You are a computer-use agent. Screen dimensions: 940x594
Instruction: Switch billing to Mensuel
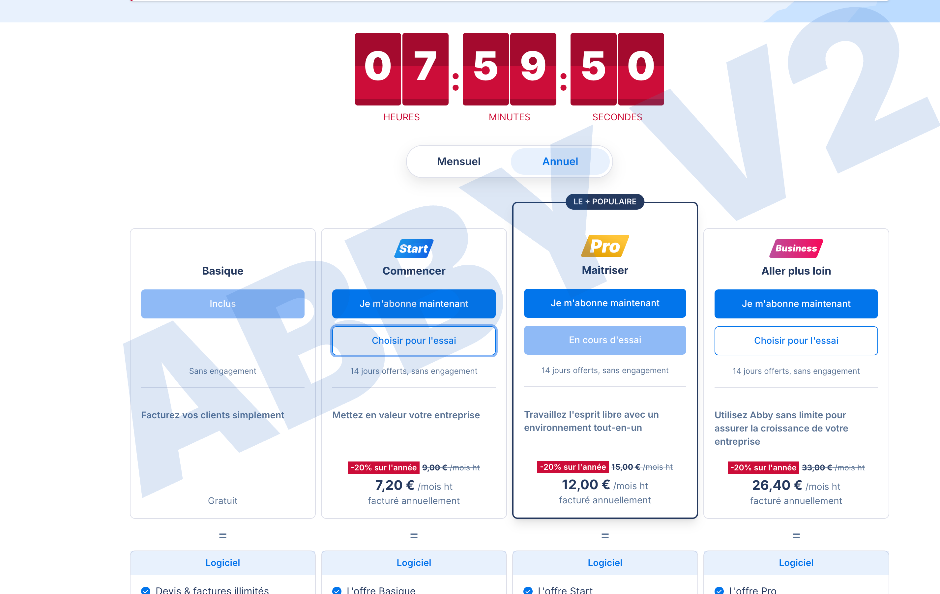click(x=459, y=161)
